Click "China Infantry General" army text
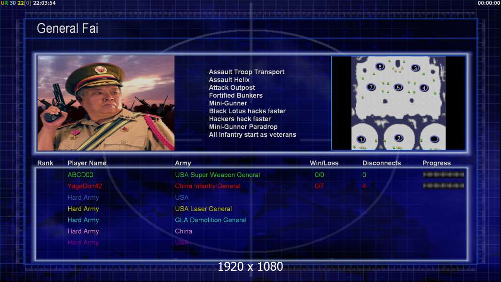 tap(208, 186)
